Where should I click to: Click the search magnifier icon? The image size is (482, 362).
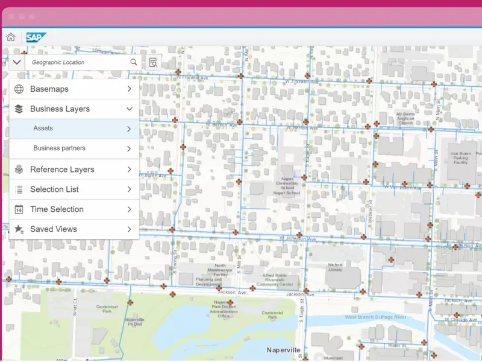(x=134, y=62)
